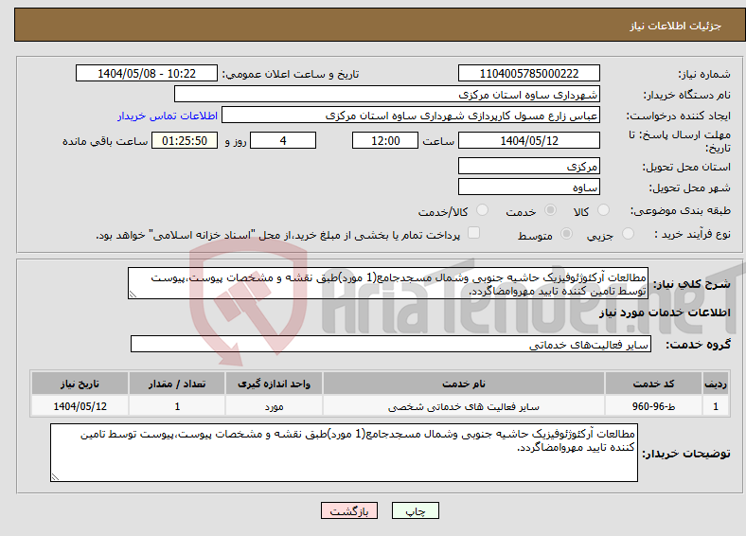This screenshot has width=746, height=536.
Task: Click the نام خدمت column header
Action: coord(463,384)
